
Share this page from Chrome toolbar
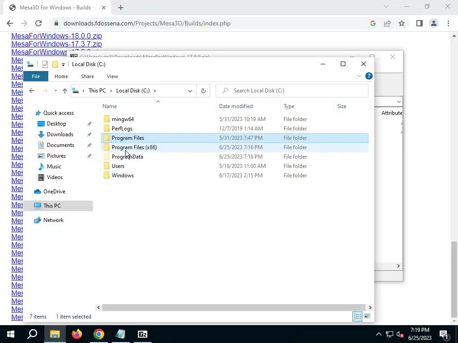coord(387,23)
